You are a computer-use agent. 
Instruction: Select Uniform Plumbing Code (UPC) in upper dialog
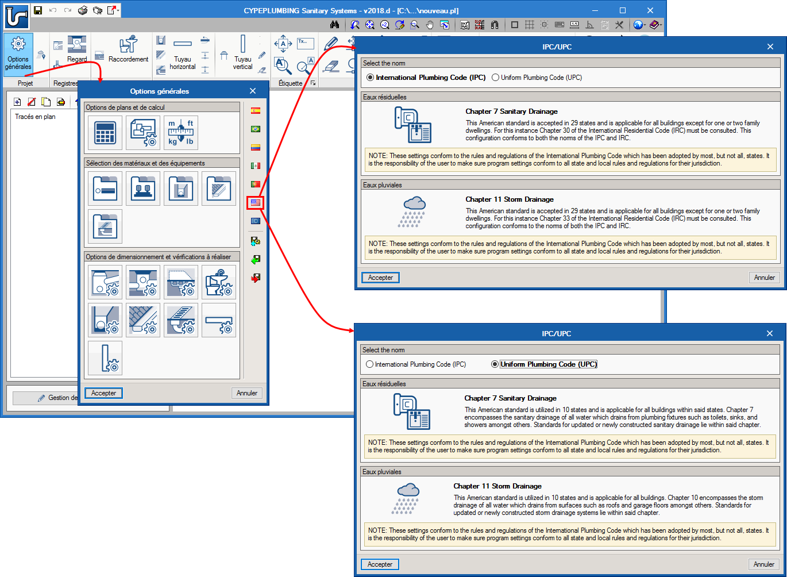click(496, 78)
